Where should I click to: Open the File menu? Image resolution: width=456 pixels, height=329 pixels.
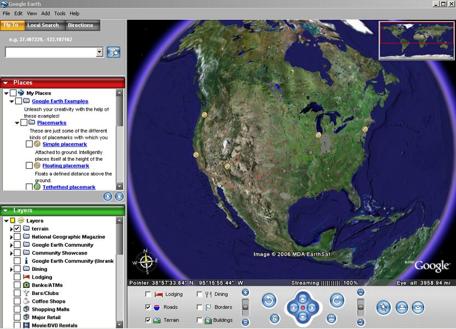[6, 13]
